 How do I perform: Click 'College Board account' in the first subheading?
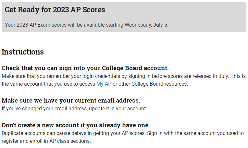(x=135, y=68)
